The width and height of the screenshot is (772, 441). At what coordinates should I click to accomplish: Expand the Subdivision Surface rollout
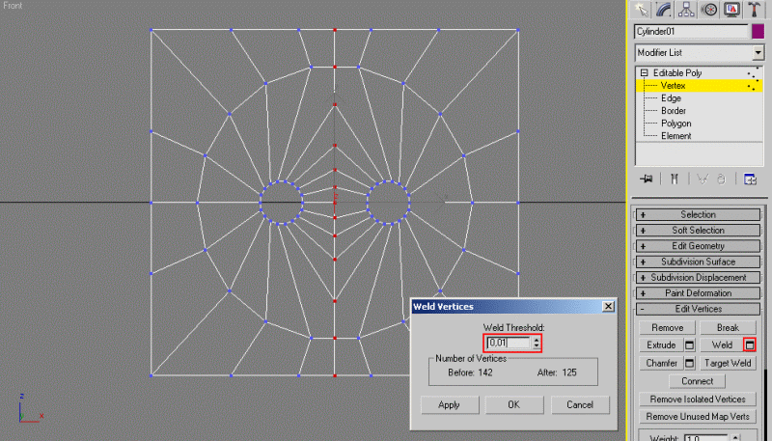tap(698, 262)
